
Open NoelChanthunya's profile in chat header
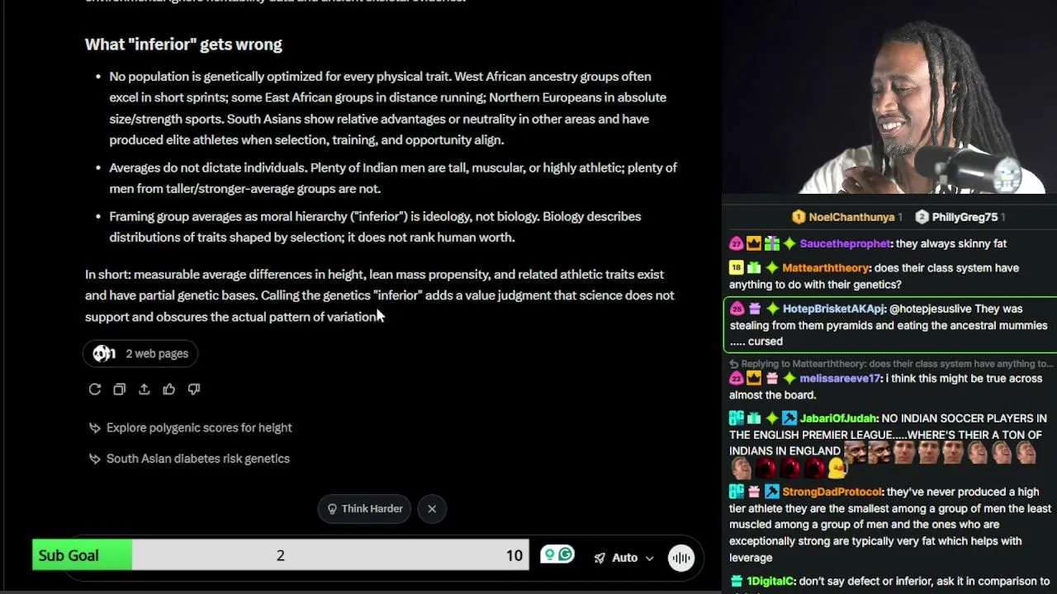point(851,217)
